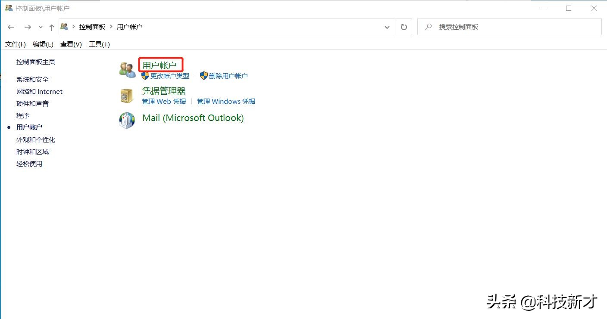Open the 更改帐户类型 link

pyautogui.click(x=170, y=76)
